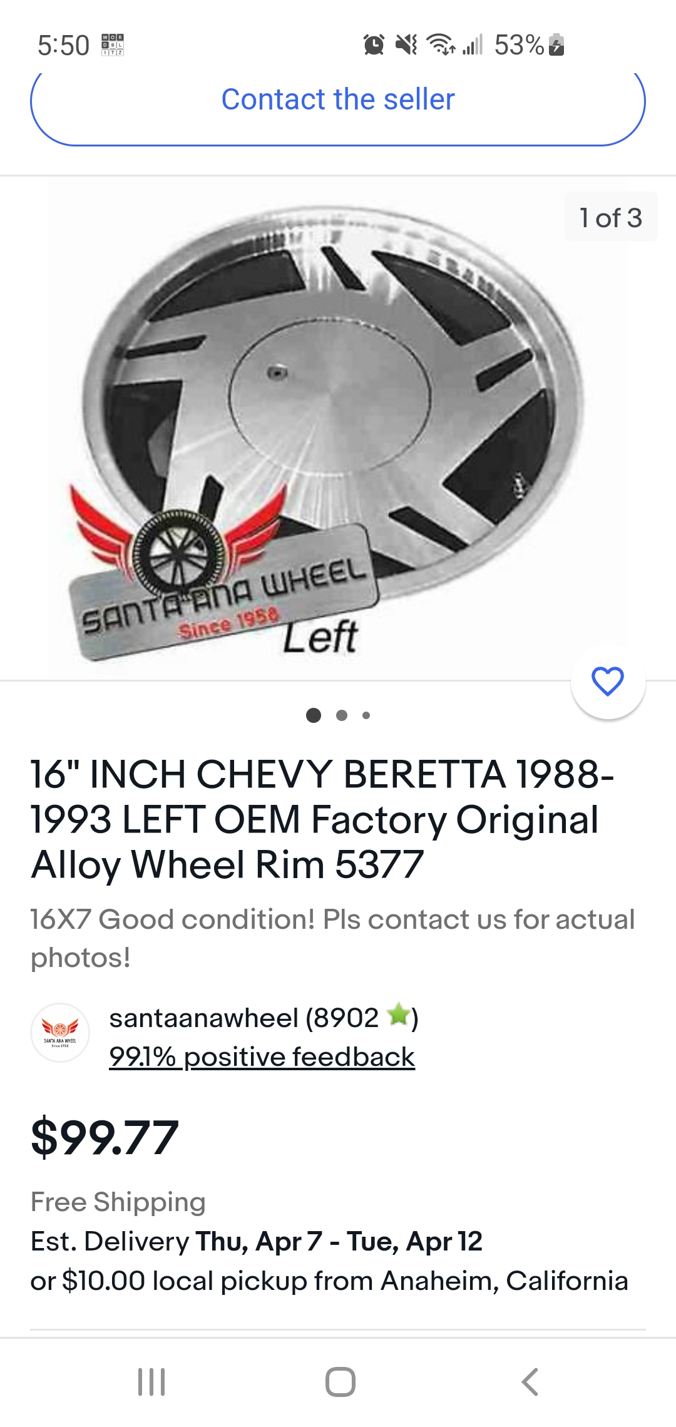Tap the $99.77 price text
676x1427 pixels.
[105, 1137]
